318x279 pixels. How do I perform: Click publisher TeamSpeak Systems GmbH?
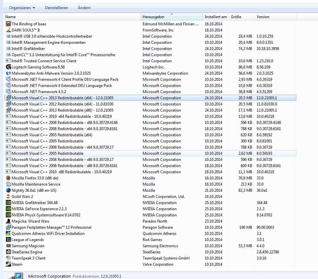[166, 258]
